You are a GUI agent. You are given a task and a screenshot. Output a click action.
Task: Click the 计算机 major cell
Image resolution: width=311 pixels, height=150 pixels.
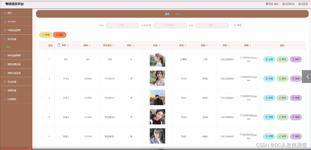pos(184,59)
